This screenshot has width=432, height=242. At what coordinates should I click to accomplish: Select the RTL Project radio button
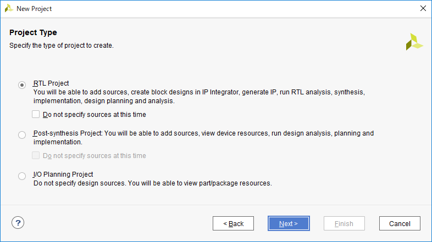click(22, 85)
